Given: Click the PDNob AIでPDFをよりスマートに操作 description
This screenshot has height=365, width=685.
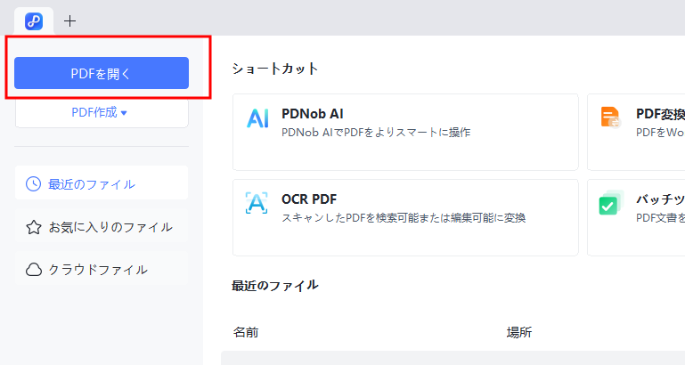Looking at the screenshot, I should click(x=376, y=133).
